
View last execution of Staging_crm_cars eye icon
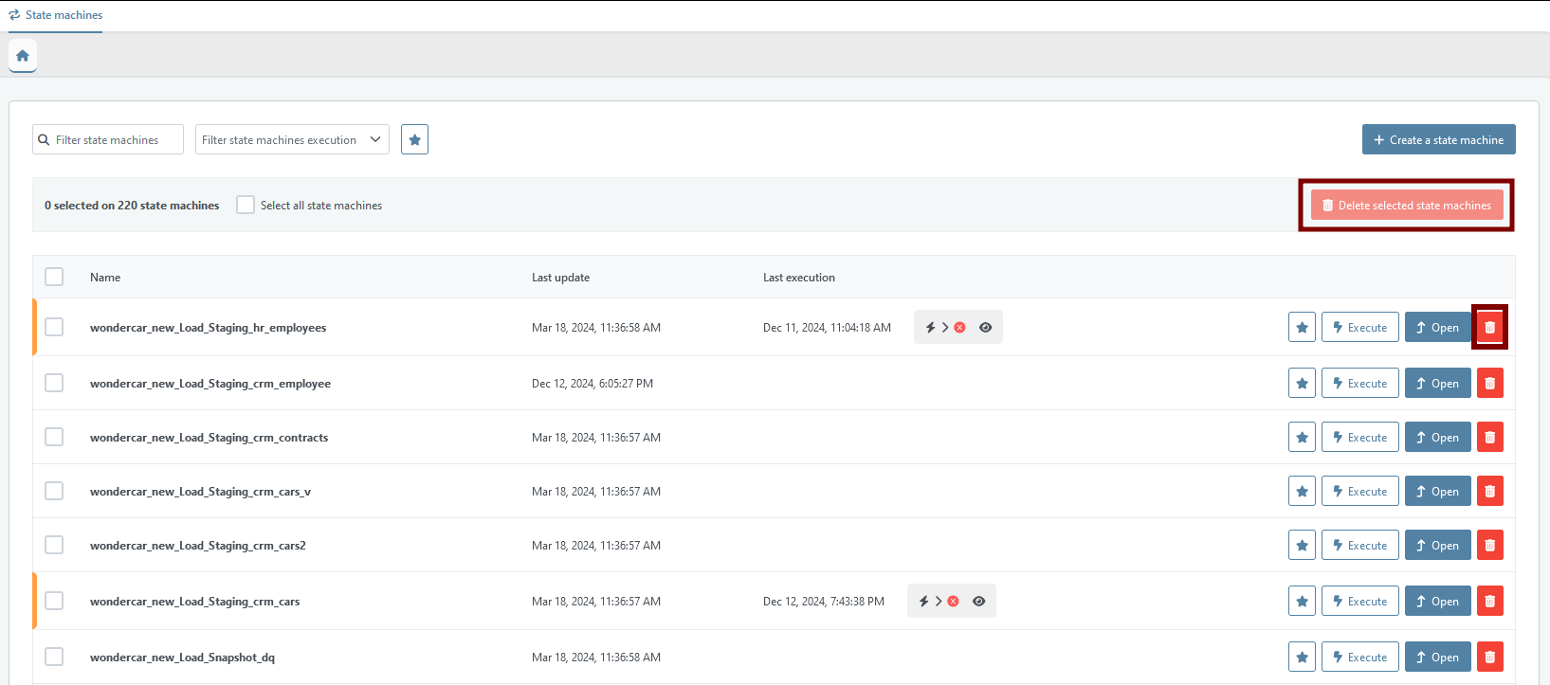coord(979,602)
